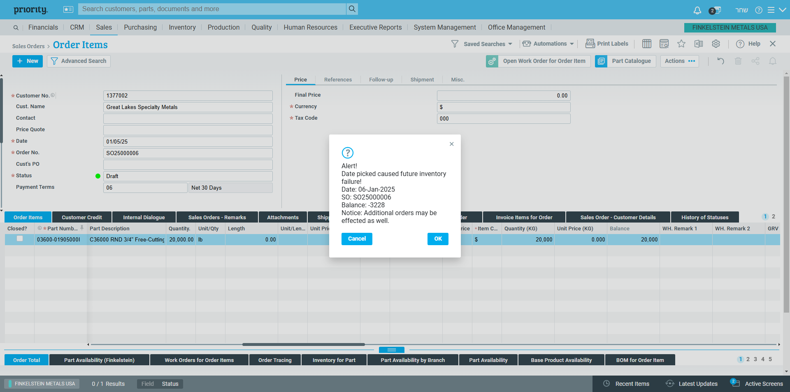Screen dimensions: 790x392
Task: Close the Order Items form with X
Action: click(773, 44)
